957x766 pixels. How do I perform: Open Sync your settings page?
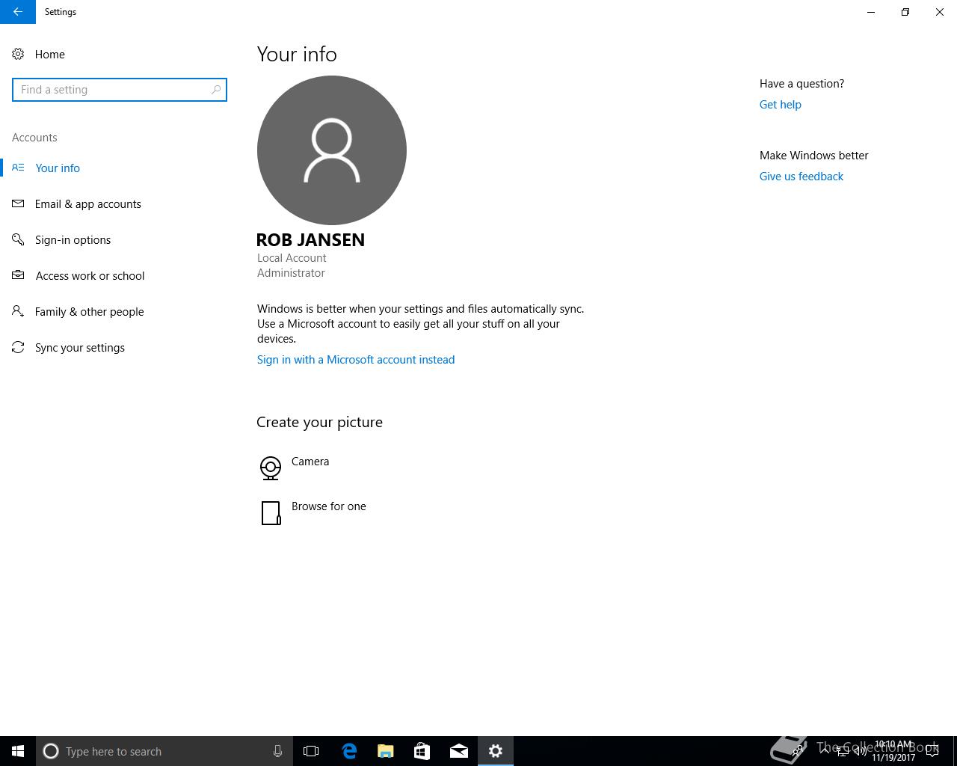79,348
